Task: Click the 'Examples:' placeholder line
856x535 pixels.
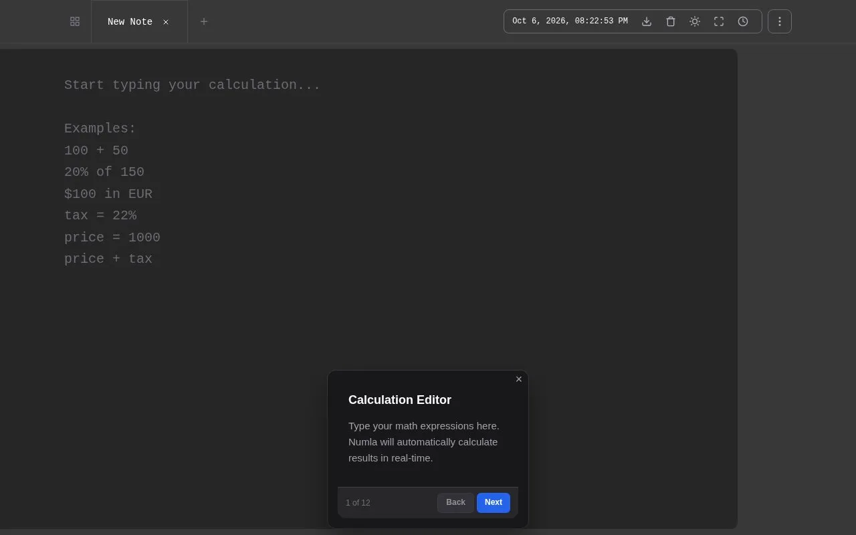Action: (100, 128)
